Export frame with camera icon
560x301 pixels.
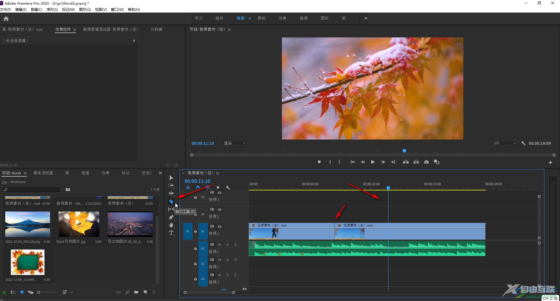[x=427, y=162]
